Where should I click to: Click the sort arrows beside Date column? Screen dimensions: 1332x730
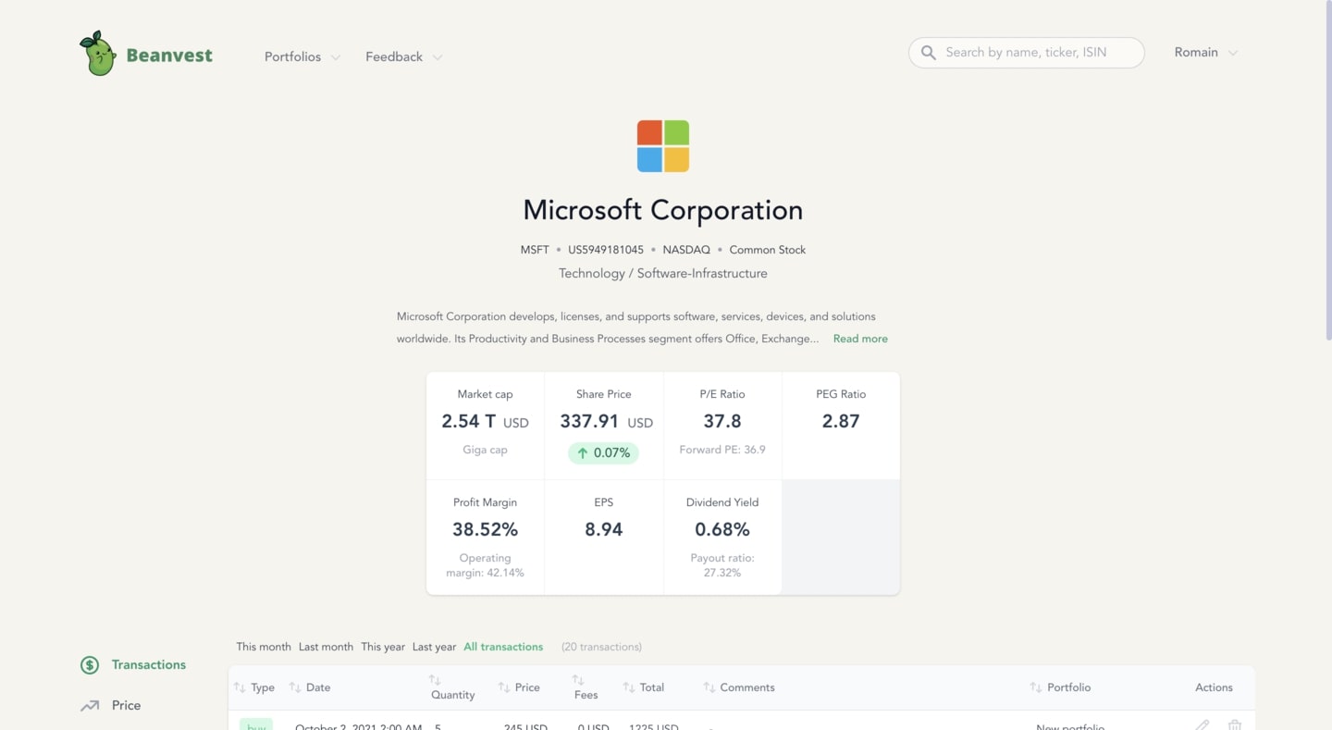[x=295, y=687]
